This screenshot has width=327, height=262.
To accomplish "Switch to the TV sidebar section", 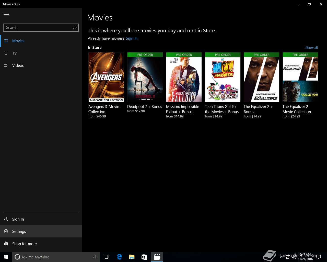I will tap(41, 53).
